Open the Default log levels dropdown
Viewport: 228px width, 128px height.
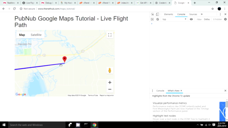[207, 19]
